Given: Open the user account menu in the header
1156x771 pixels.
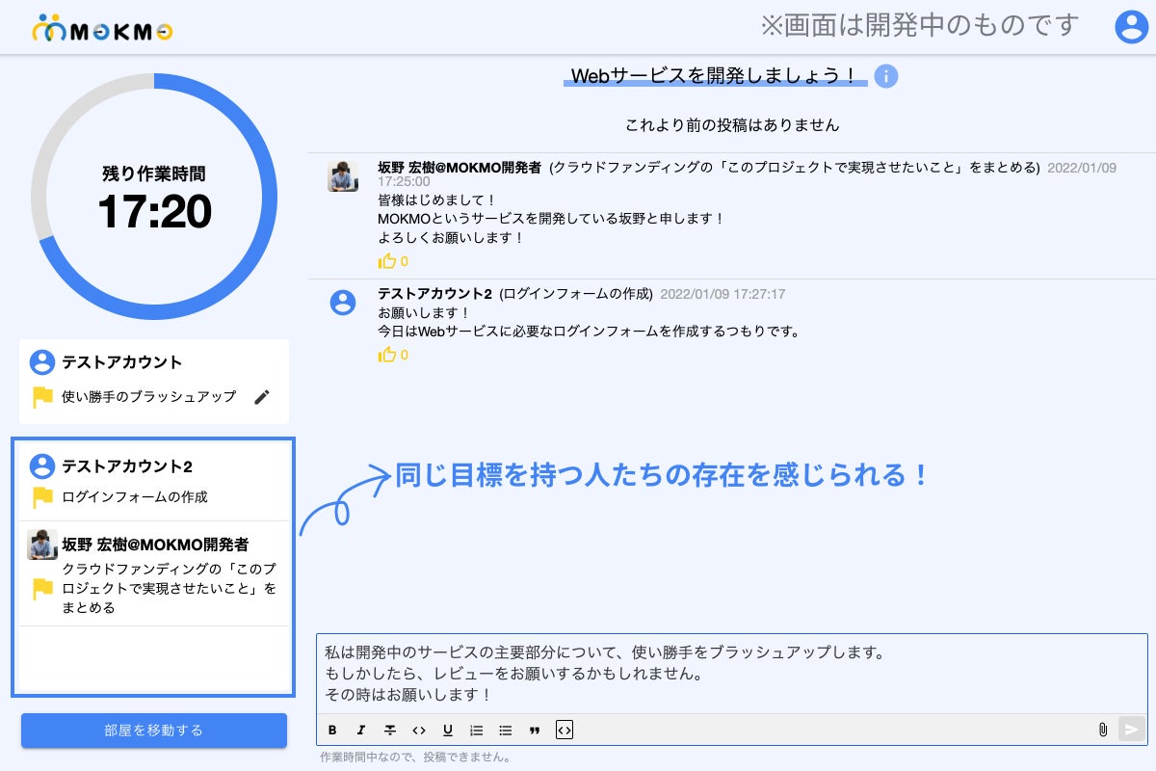Looking at the screenshot, I should click(x=1131, y=27).
